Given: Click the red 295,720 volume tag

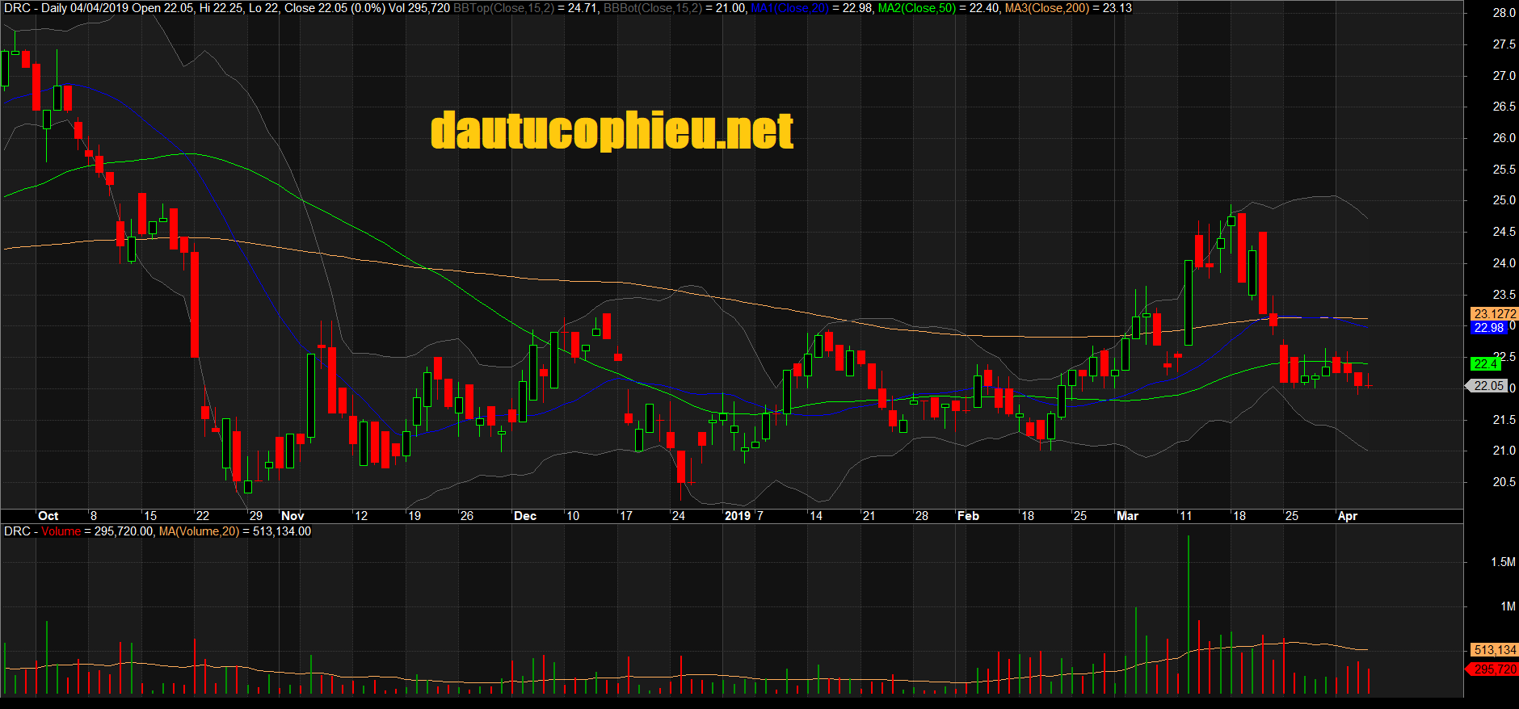Looking at the screenshot, I should pyautogui.click(x=1493, y=669).
